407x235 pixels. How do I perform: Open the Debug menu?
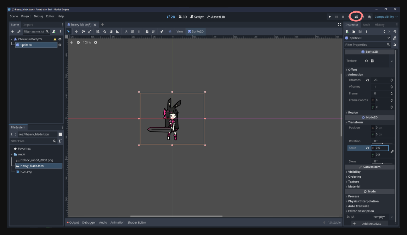(x=38, y=16)
